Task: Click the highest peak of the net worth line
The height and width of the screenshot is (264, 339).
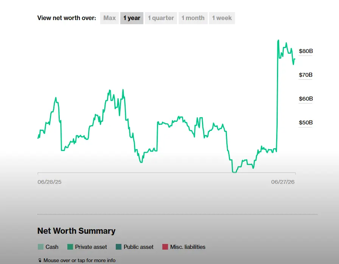Action: [x=278, y=40]
